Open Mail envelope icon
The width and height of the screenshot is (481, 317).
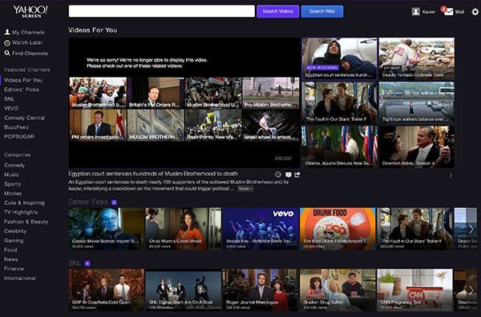[x=448, y=12]
